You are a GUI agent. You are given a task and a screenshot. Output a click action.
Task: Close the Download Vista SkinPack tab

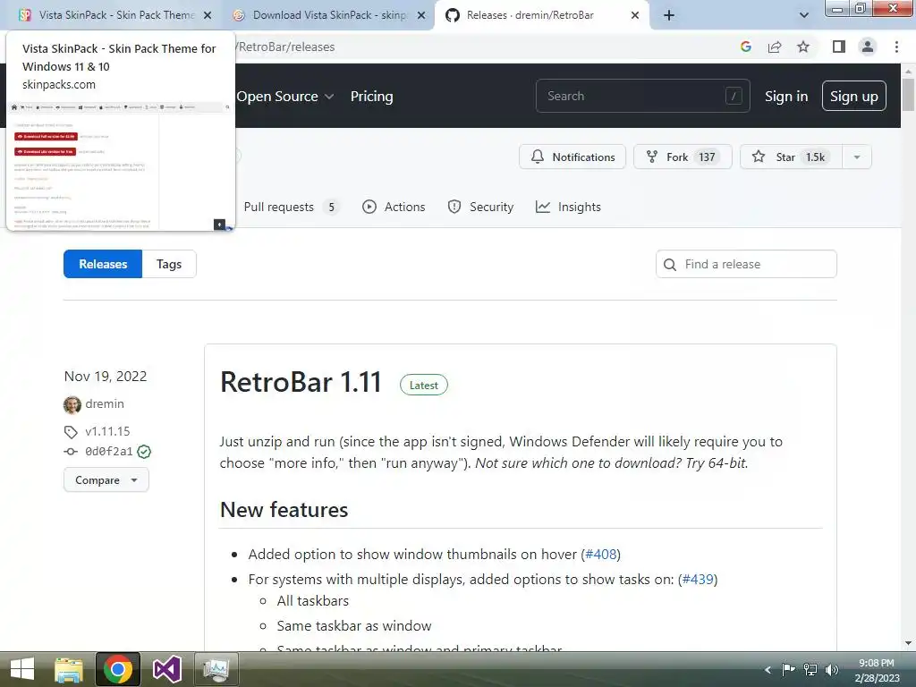click(421, 16)
